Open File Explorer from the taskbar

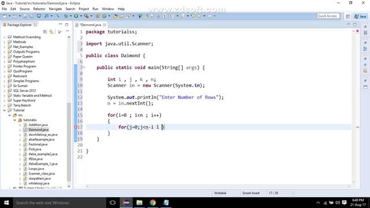[139, 203]
